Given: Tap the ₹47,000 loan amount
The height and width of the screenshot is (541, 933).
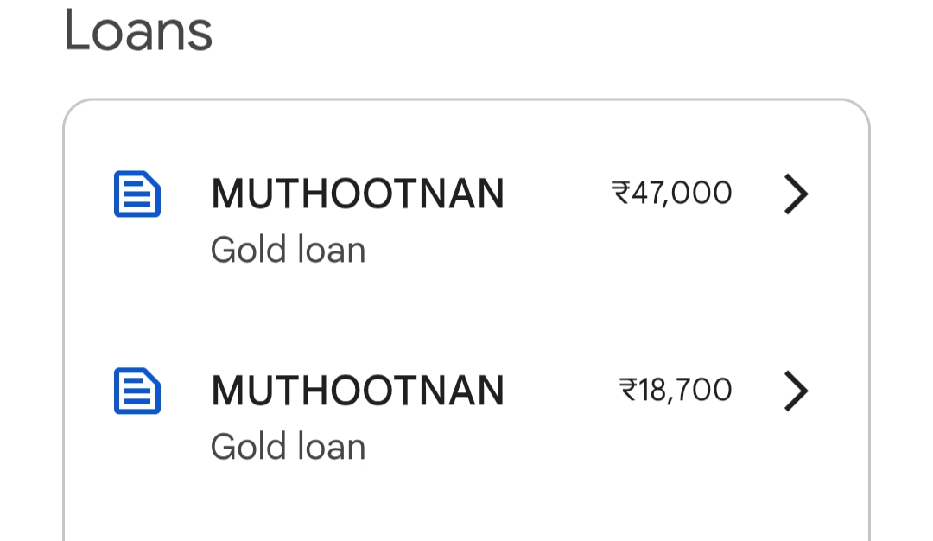Looking at the screenshot, I should coord(672,193).
